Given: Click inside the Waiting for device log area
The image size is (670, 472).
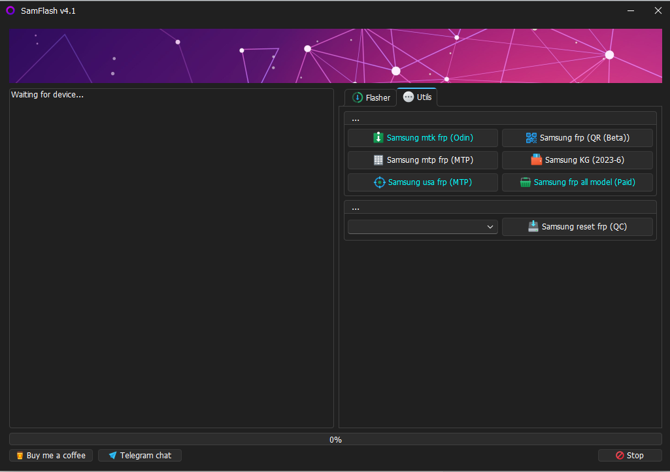Looking at the screenshot, I should [171, 261].
